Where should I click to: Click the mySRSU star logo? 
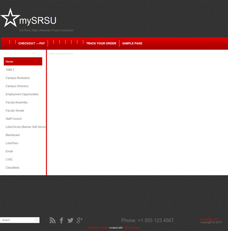click(x=10, y=18)
